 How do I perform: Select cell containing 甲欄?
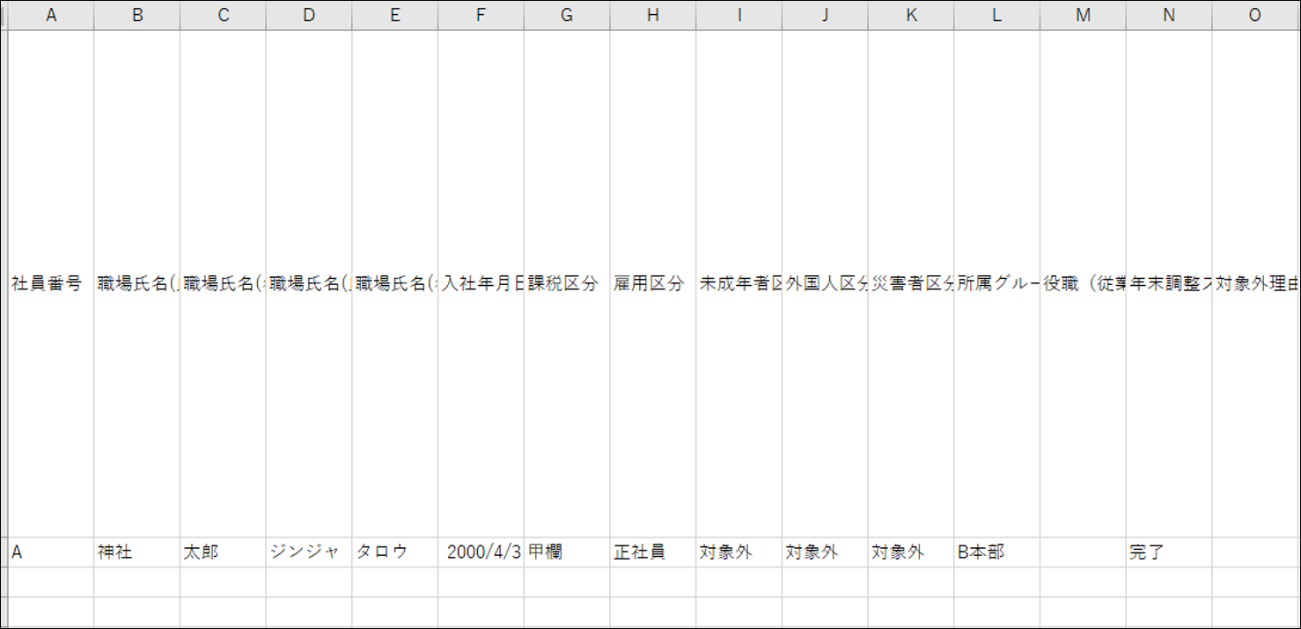566,552
